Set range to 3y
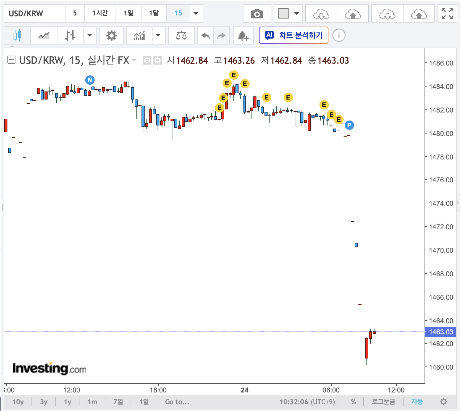Screen dimensions: 461x411 point(44,402)
